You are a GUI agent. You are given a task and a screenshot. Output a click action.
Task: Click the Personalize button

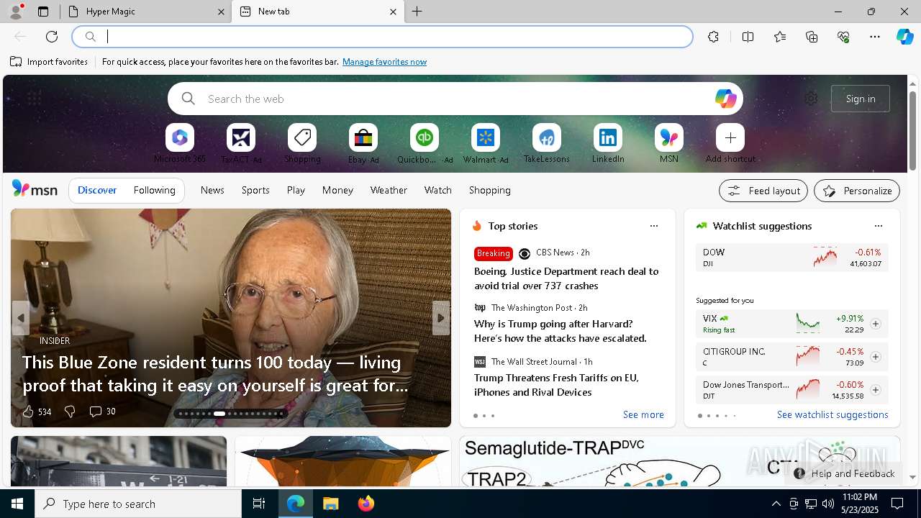[857, 191]
